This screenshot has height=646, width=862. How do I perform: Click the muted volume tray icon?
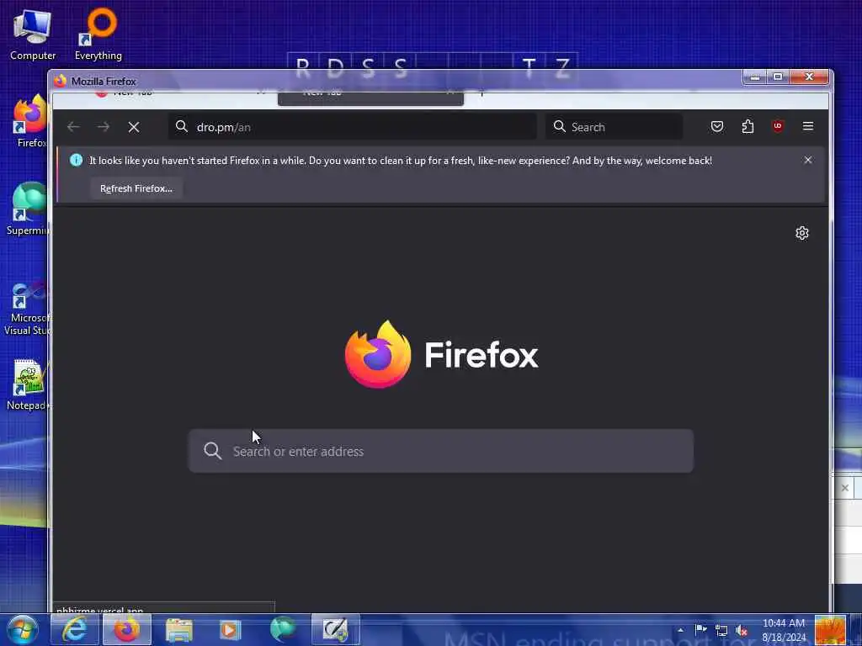tap(742, 631)
